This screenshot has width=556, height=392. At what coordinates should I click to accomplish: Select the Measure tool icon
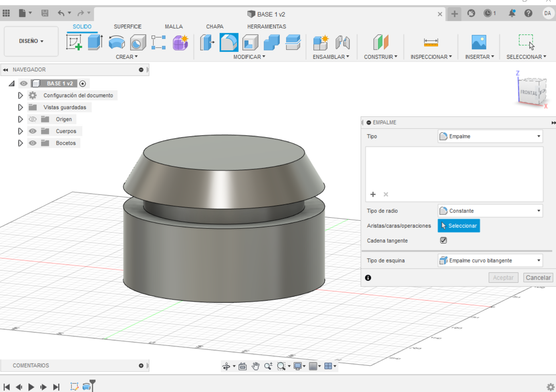point(431,42)
